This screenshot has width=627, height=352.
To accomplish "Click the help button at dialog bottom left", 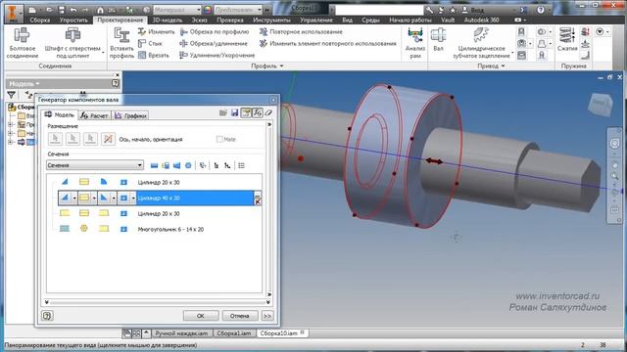I will coord(47,316).
